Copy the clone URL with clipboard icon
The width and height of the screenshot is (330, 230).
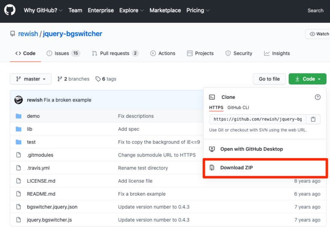(313, 119)
